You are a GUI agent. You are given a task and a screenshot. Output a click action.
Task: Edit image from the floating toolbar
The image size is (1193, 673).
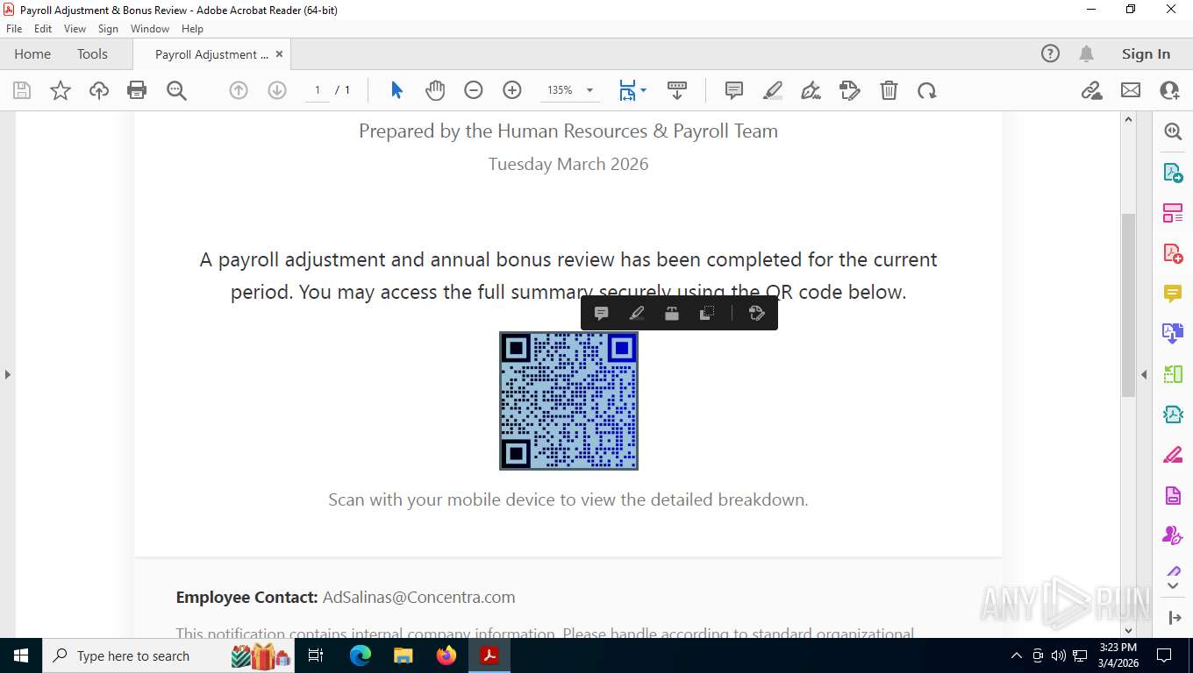click(x=756, y=313)
